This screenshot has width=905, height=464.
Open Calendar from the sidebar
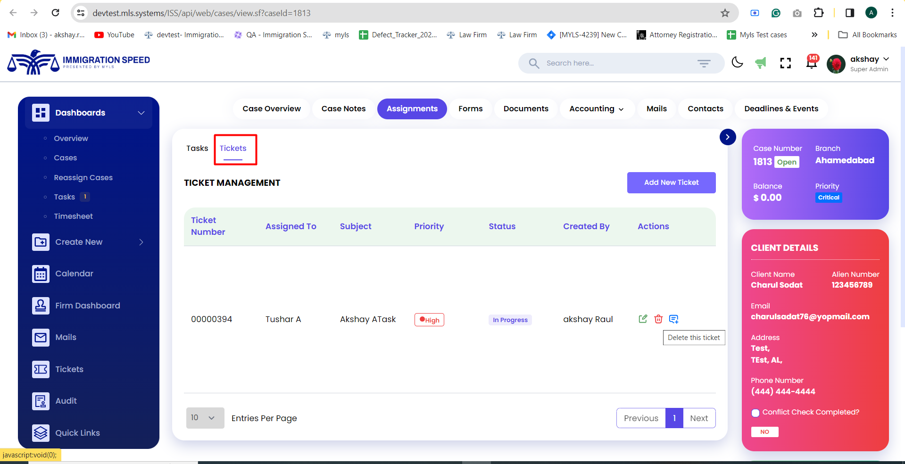[74, 273]
